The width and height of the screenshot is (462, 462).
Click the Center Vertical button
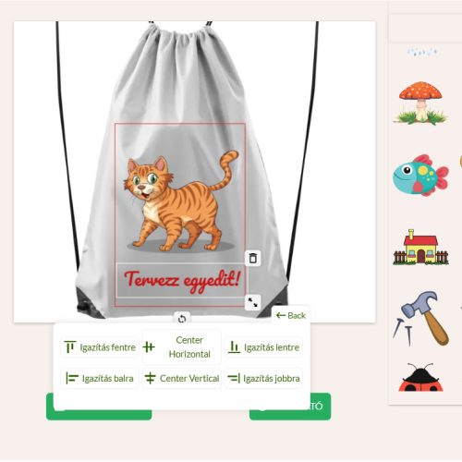click(182, 378)
